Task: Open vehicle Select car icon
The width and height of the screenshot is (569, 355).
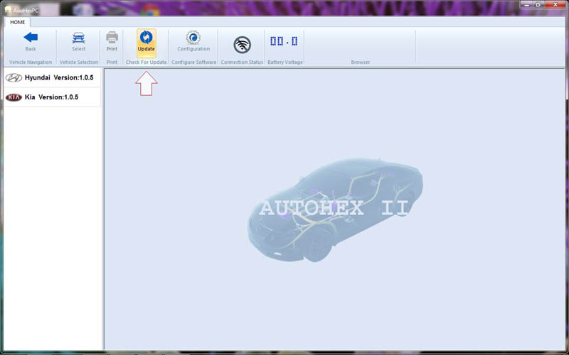Action: pos(78,38)
